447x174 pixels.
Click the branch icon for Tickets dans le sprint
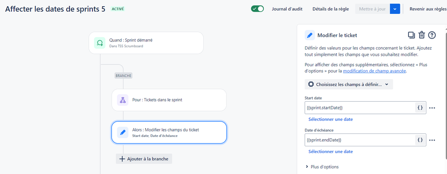[x=123, y=100]
